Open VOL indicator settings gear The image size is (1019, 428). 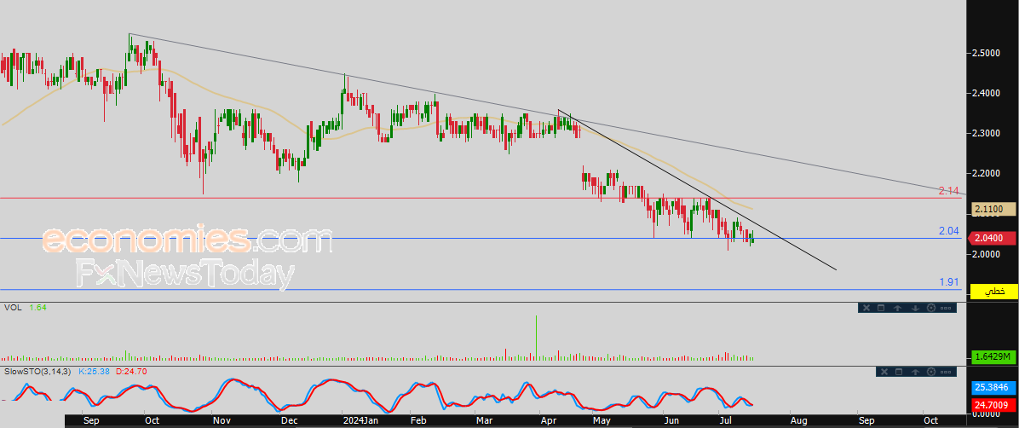(931, 308)
